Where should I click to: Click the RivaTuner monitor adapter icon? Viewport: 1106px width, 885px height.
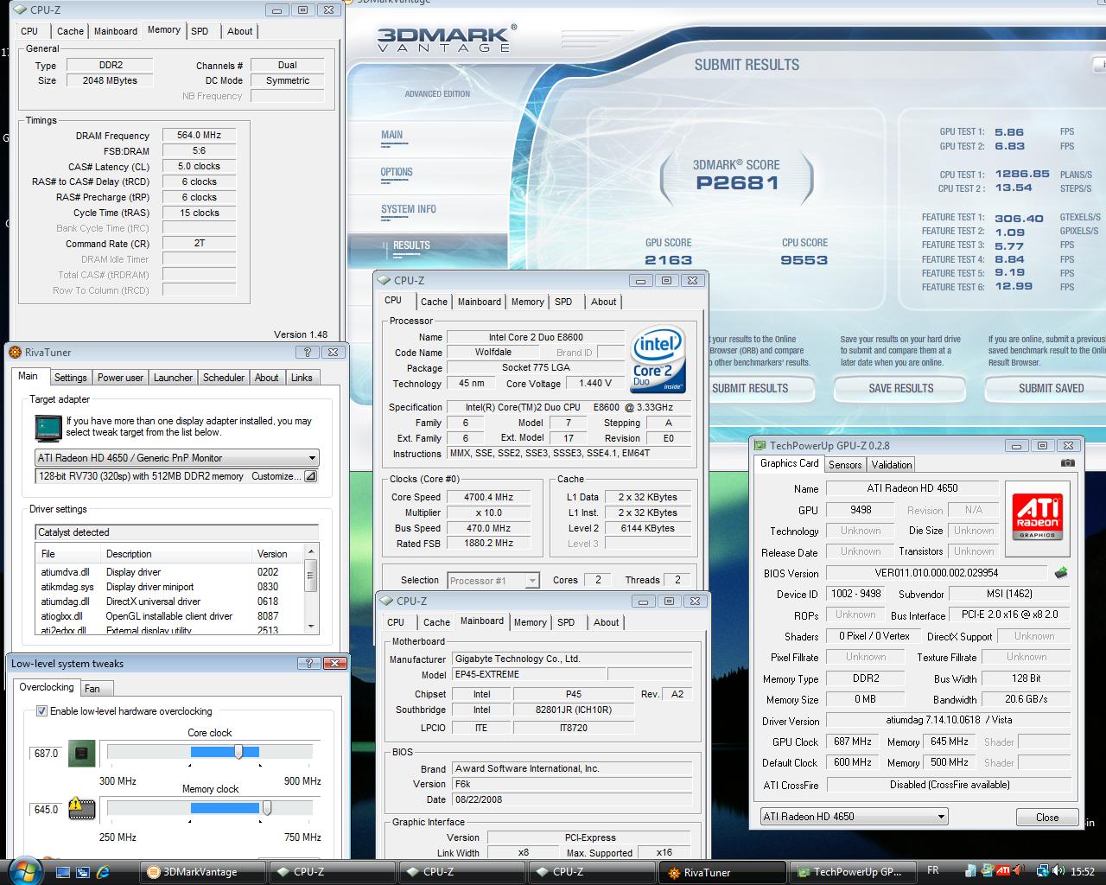(48, 427)
